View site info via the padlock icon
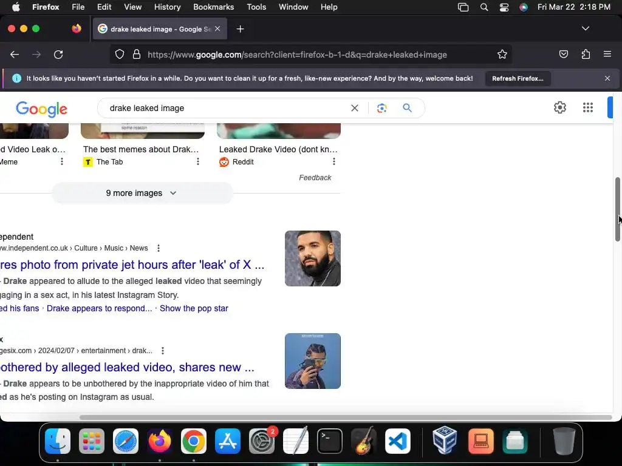Screen dimensions: 622x466 137,54
